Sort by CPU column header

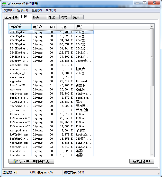(x=52, y=27)
